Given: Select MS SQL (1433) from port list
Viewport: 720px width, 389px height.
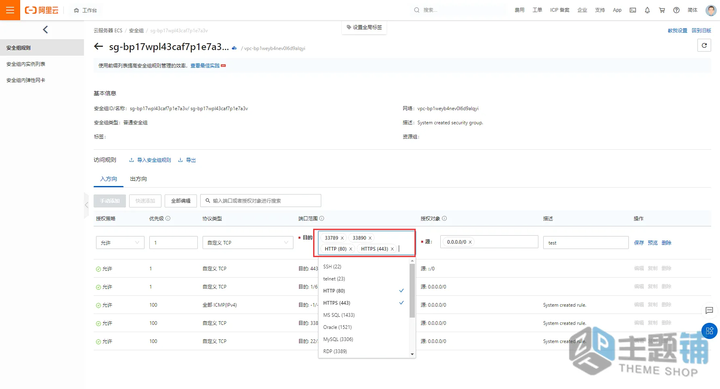Looking at the screenshot, I should coord(364,315).
